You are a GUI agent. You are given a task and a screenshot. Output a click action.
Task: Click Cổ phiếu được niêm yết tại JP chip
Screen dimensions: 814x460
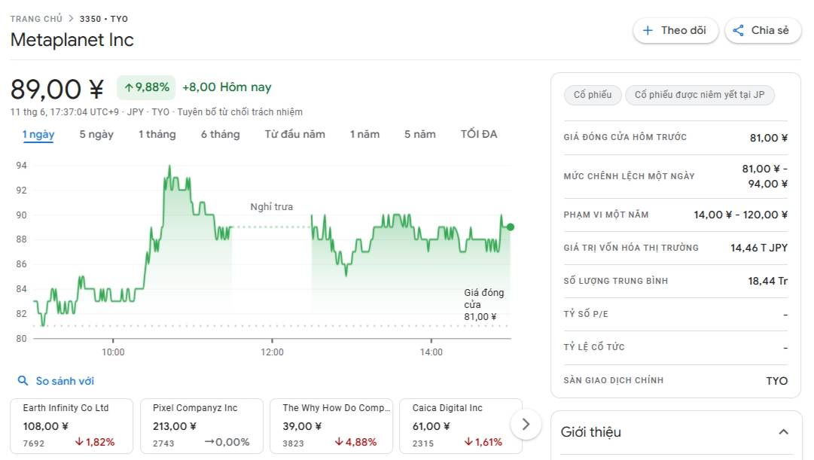pos(700,95)
